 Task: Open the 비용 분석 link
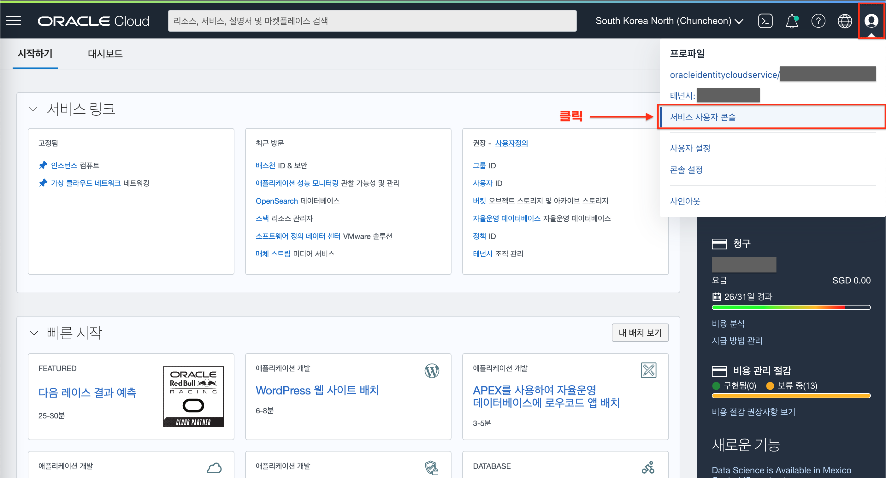coord(728,324)
